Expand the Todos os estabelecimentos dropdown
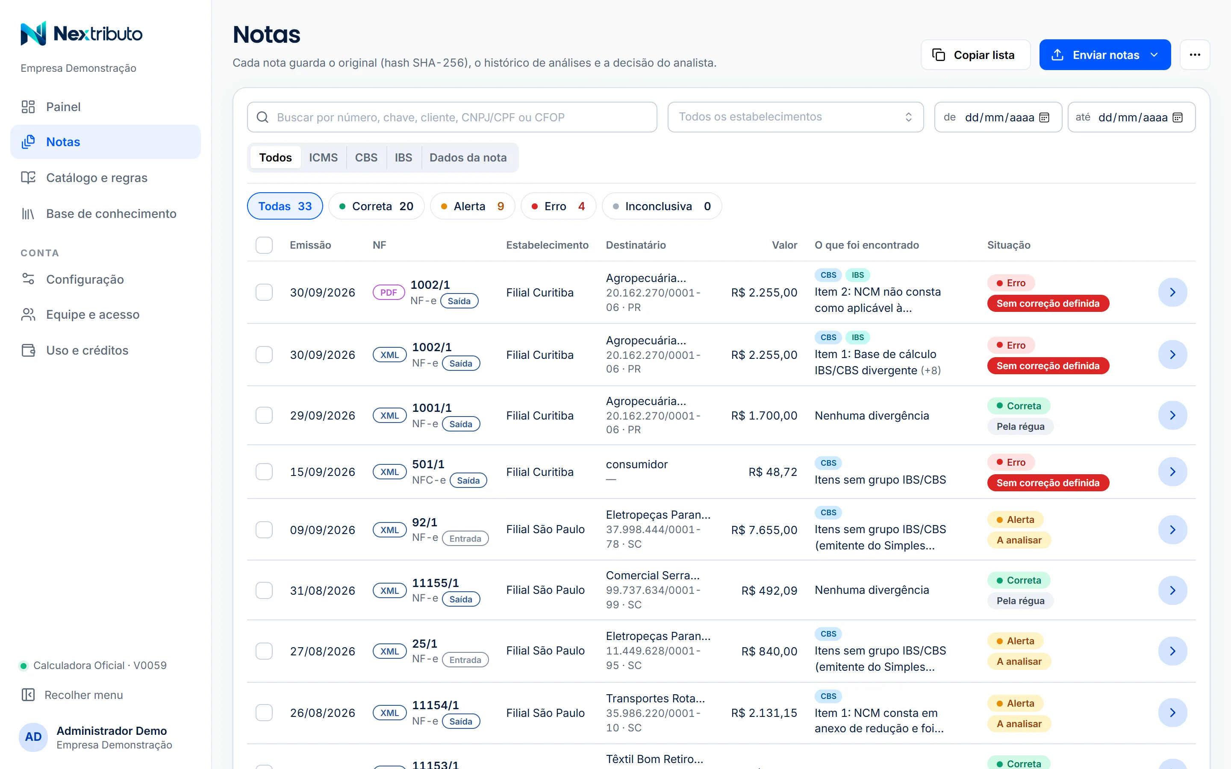 [x=795, y=117]
